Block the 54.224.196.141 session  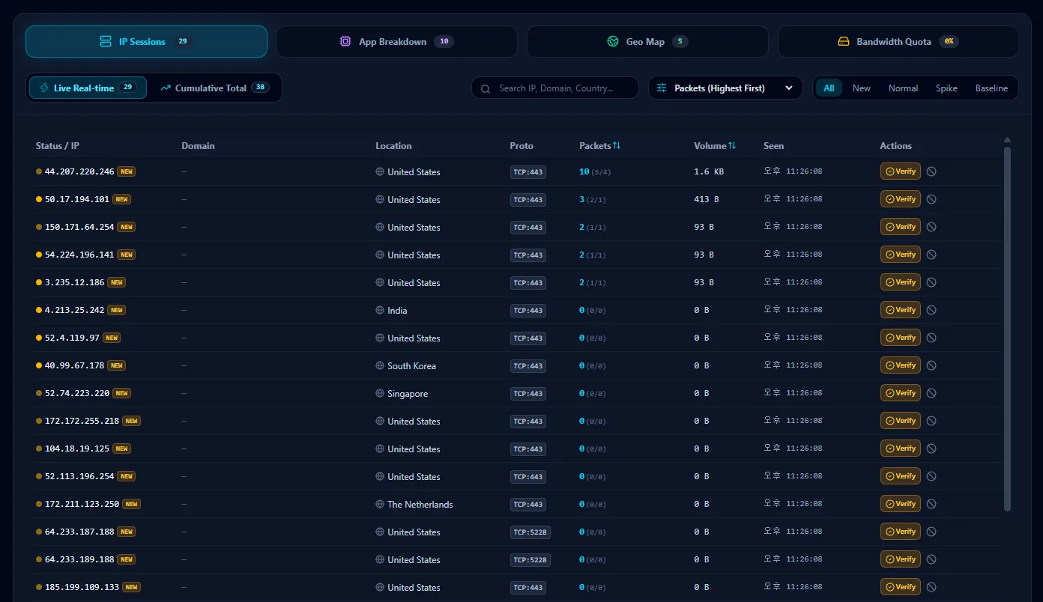click(x=931, y=255)
